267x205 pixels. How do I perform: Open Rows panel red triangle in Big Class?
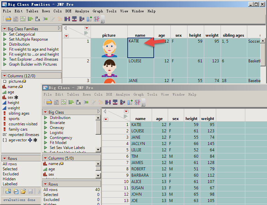pyautogui.click(x=45, y=184)
